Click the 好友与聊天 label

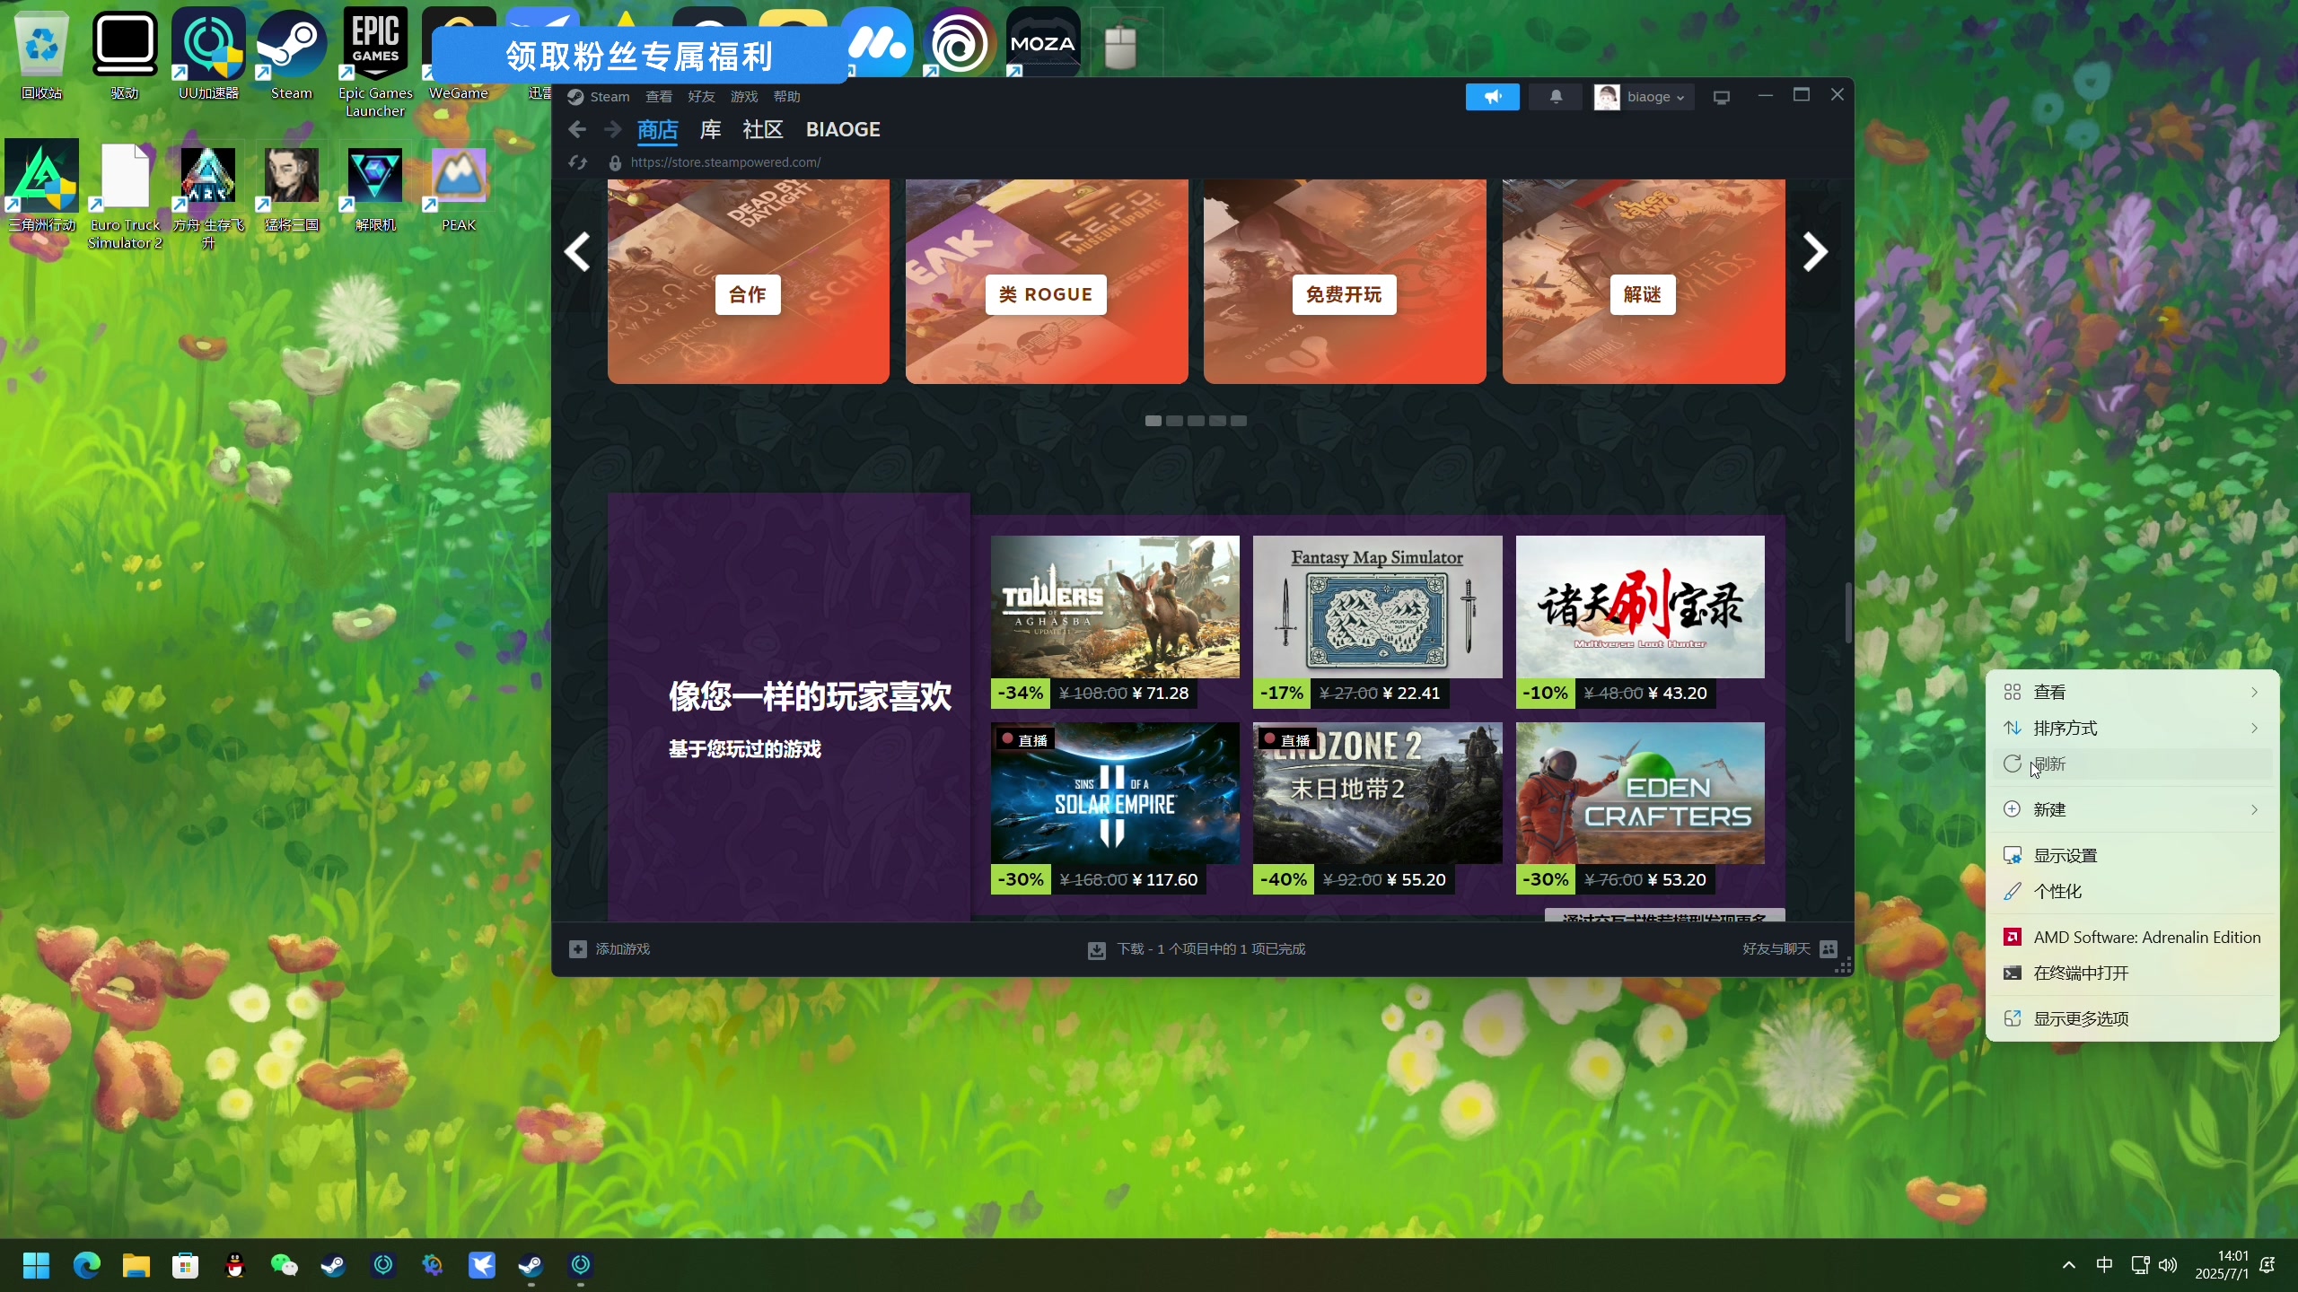pyautogui.click(x=1776, y=948)
